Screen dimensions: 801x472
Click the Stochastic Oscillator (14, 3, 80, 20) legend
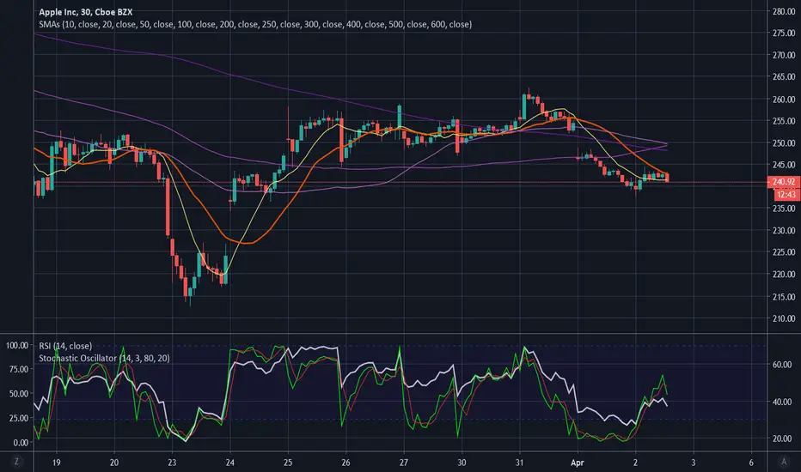click(x=104, y=358)
